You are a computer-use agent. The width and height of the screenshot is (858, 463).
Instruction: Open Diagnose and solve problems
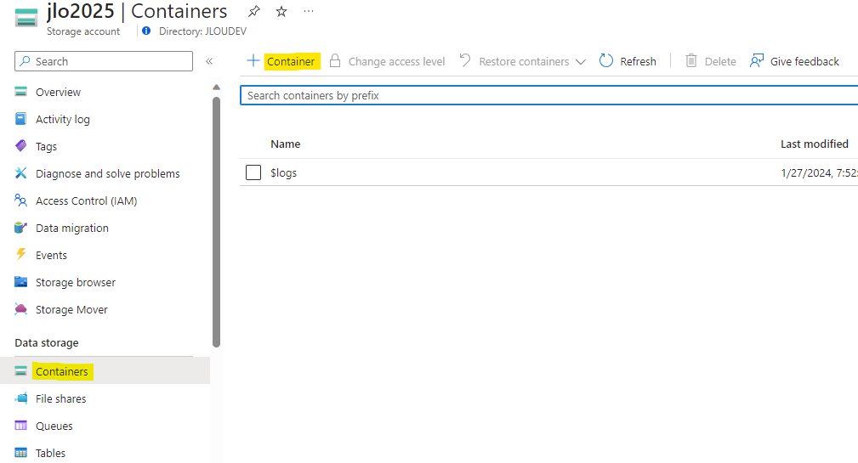point(108,173)
